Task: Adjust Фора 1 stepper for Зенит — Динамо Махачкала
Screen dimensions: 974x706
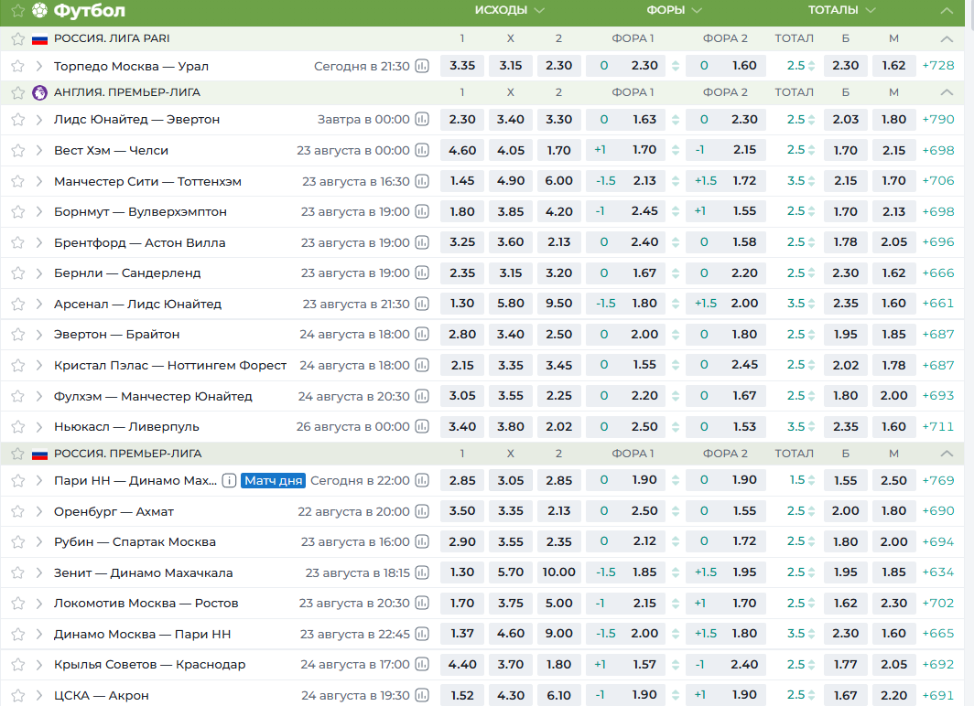Action: tap(676, 572)
